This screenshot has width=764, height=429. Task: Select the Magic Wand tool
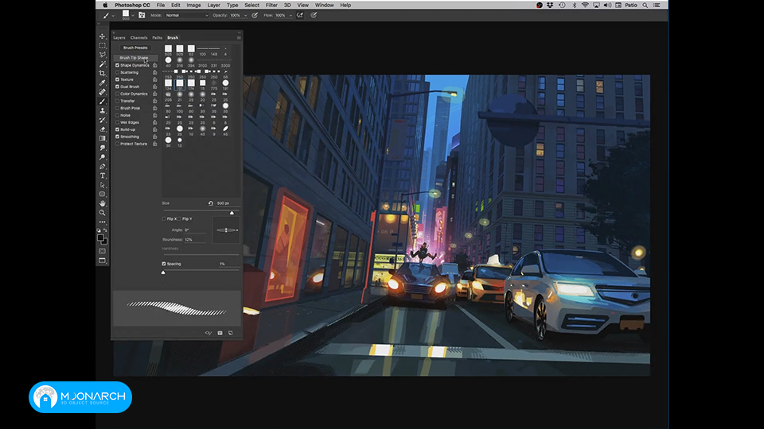[103, 64]
